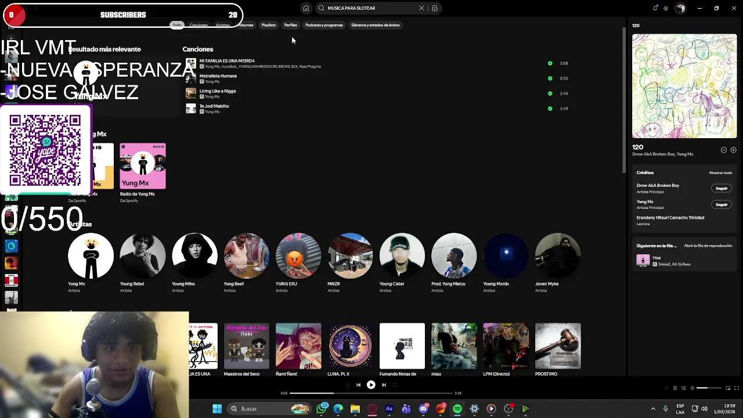Select queued track Hoe
The image size is (743, 418).
tap(684, 261)
